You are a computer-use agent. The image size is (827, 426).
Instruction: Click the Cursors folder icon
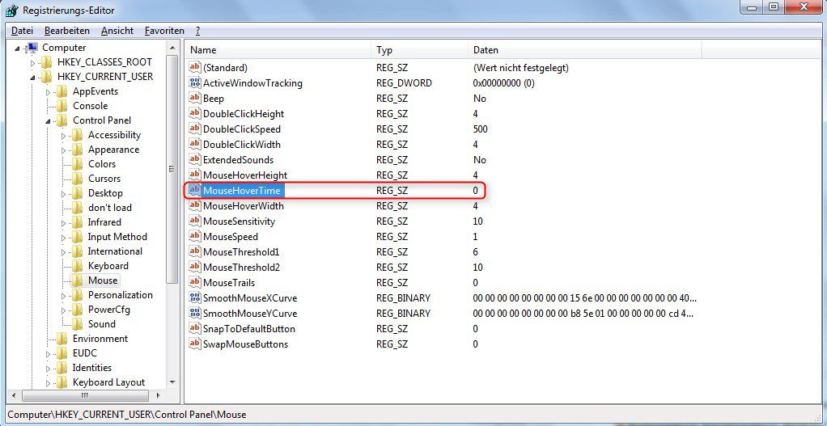[78, 179]
